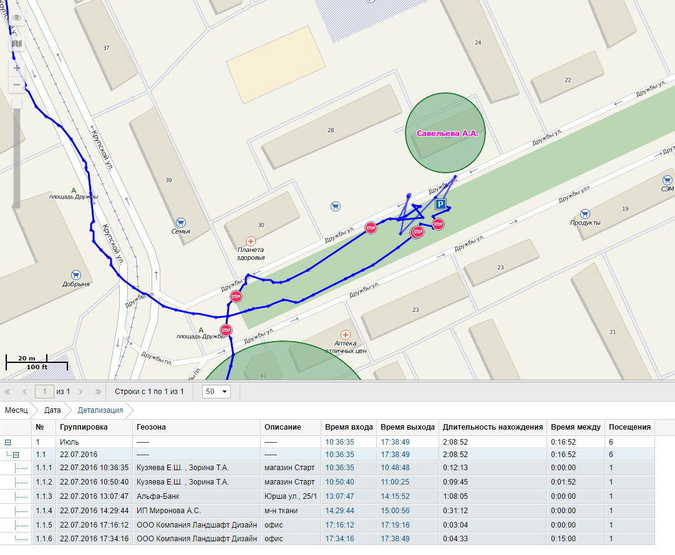Screen dimensions: 675x555
Task: Zoom out with the minus button
Action: pos(17,85)
